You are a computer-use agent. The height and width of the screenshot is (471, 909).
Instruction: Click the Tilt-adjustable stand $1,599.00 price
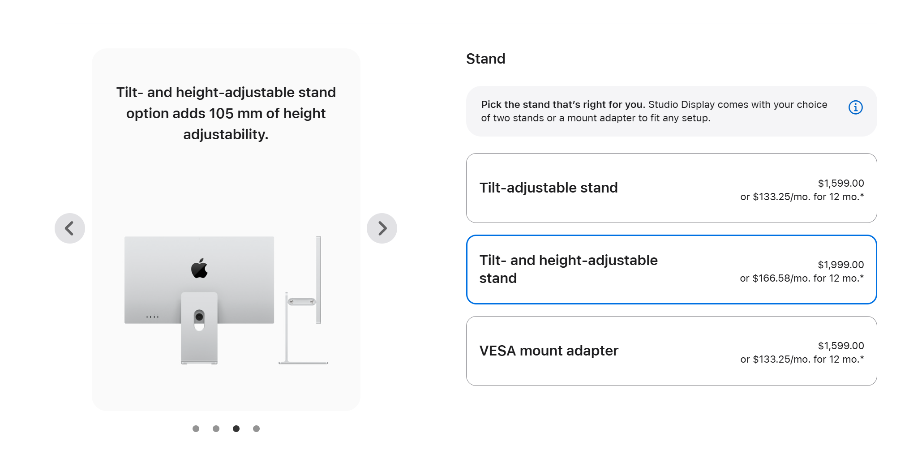tap(840, 183)
